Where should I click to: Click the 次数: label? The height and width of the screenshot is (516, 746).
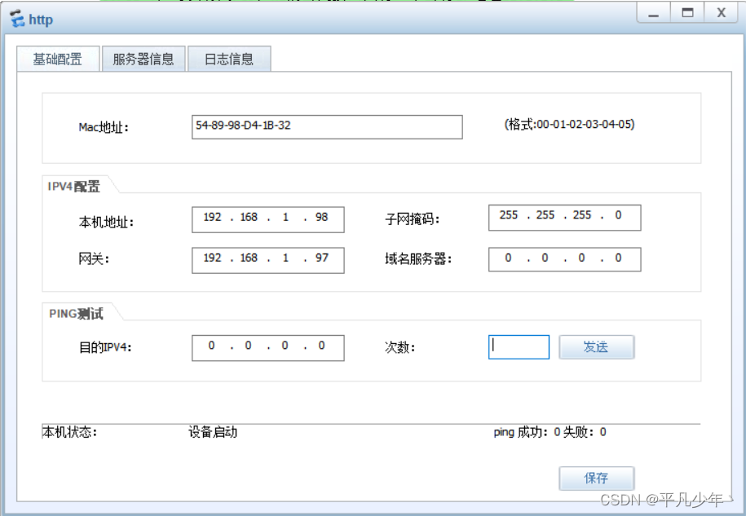(400, 347)
